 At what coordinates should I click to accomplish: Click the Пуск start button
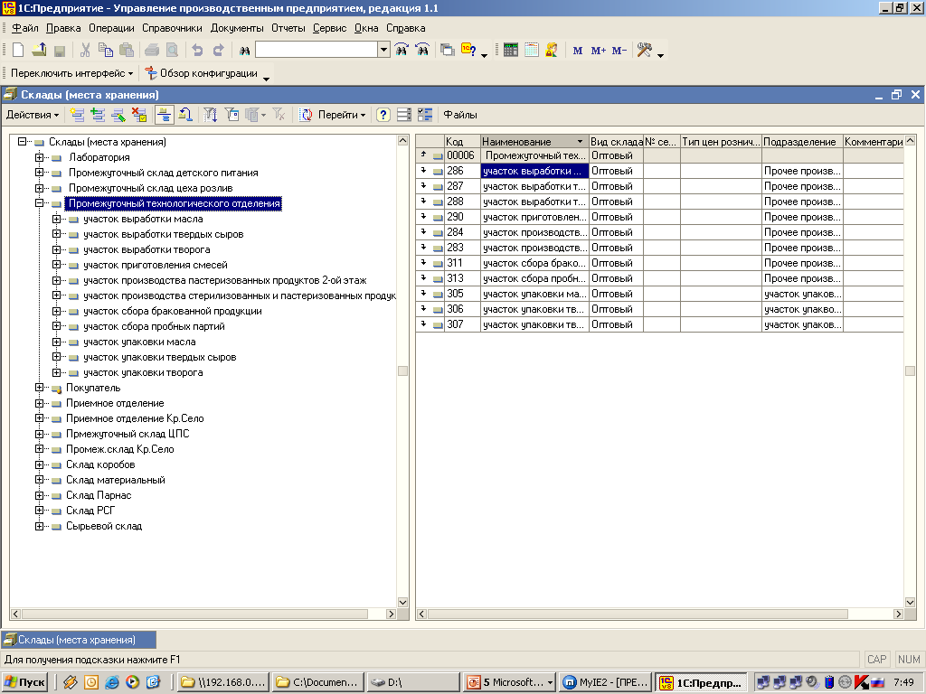(24, 682)
